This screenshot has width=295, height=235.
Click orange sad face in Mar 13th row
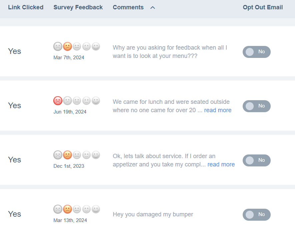(67, 209)
